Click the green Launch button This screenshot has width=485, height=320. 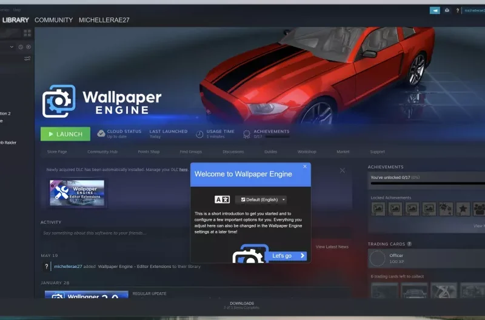tap(65, 134)
